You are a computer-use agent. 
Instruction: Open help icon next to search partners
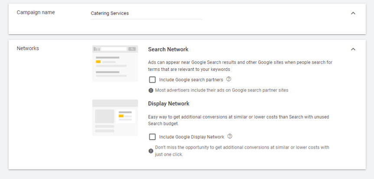(228, 79)
